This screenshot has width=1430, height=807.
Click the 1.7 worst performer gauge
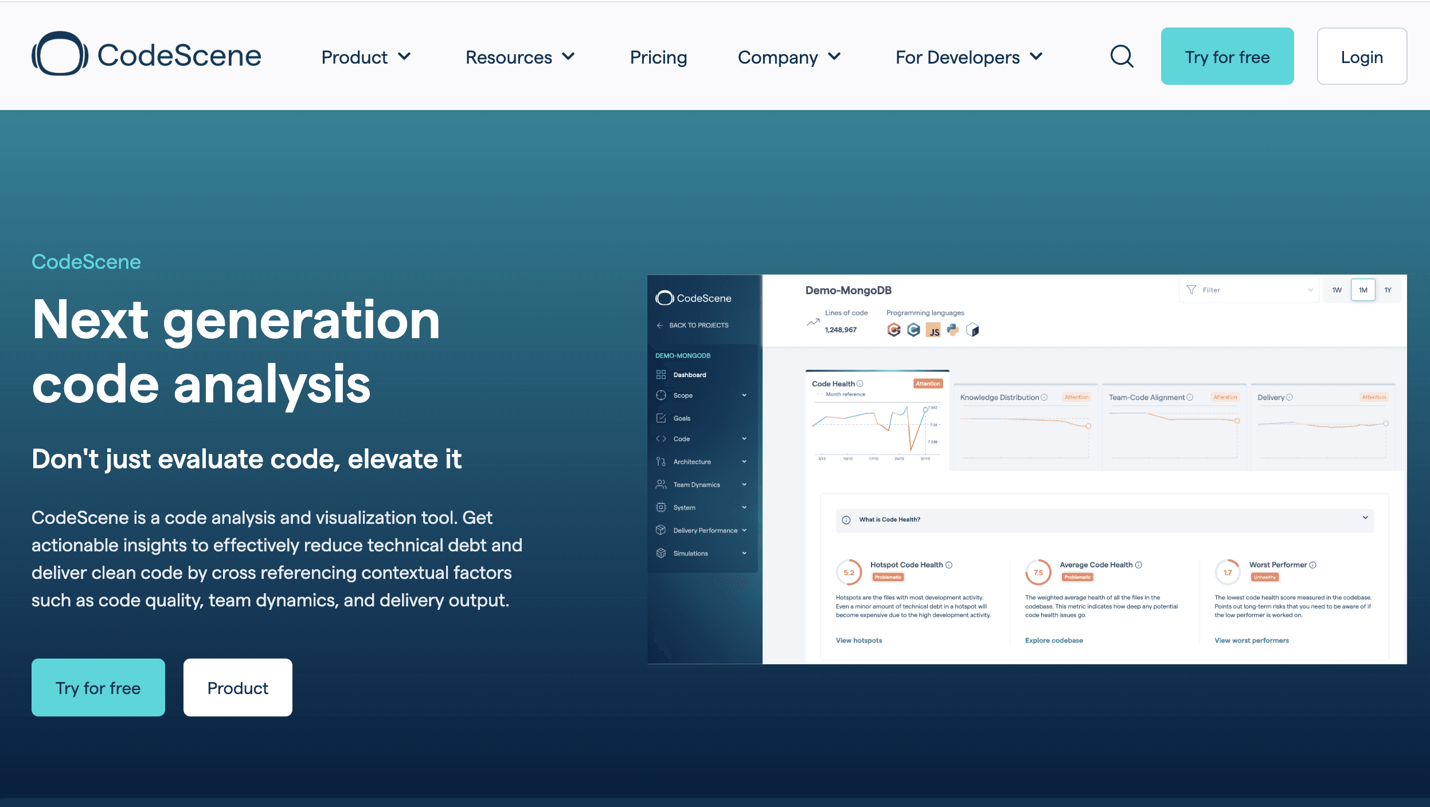pos(1228,573)
